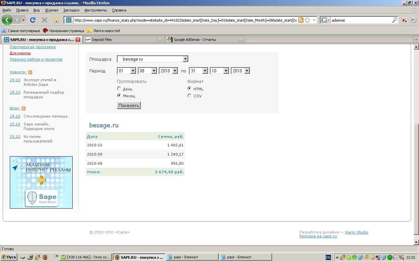The height and width of the screenshot is (262, 419).
Task: Close the SAPE.RU tab
Action: pyautogui.click(x=78, y=40)
